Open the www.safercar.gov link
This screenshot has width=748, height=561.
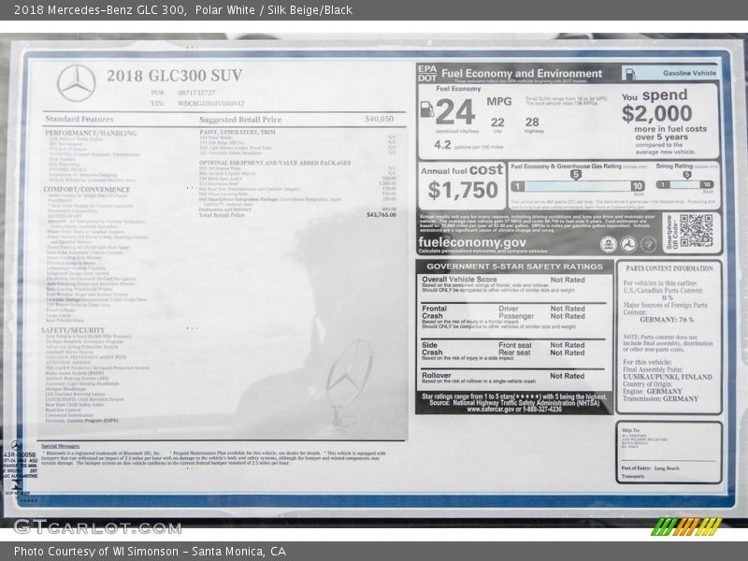490,410
